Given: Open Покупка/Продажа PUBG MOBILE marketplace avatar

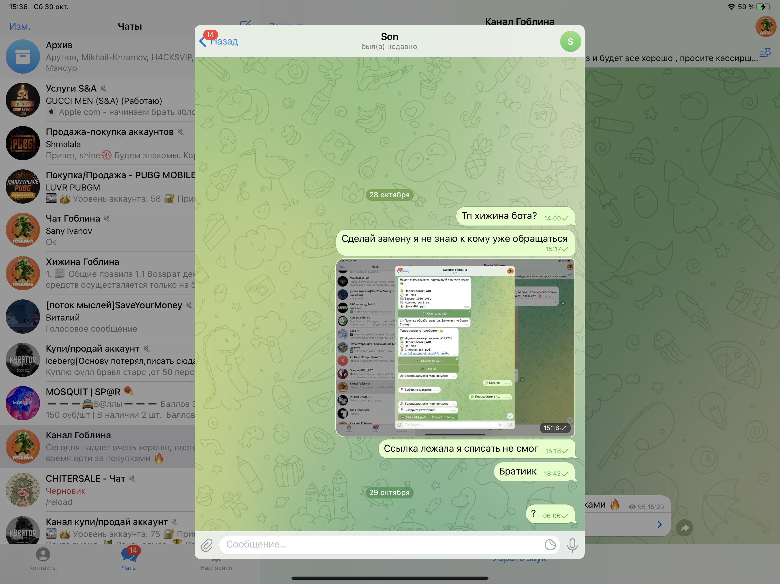Looking at the screenshot, I should (23, 186).
